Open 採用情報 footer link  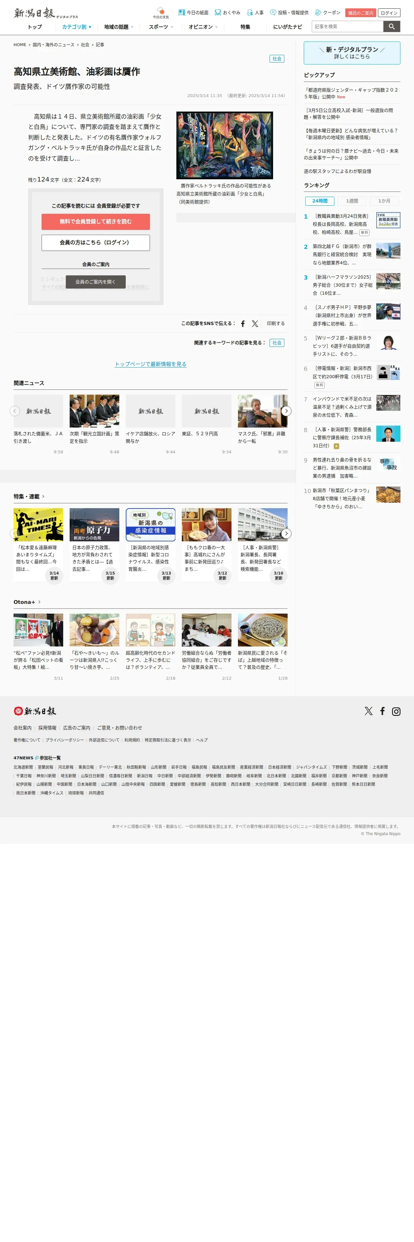pos(47,727)
